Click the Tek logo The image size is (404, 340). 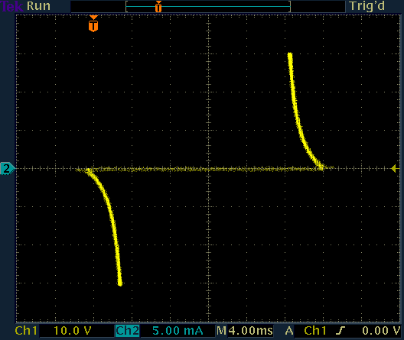point(11,6)
